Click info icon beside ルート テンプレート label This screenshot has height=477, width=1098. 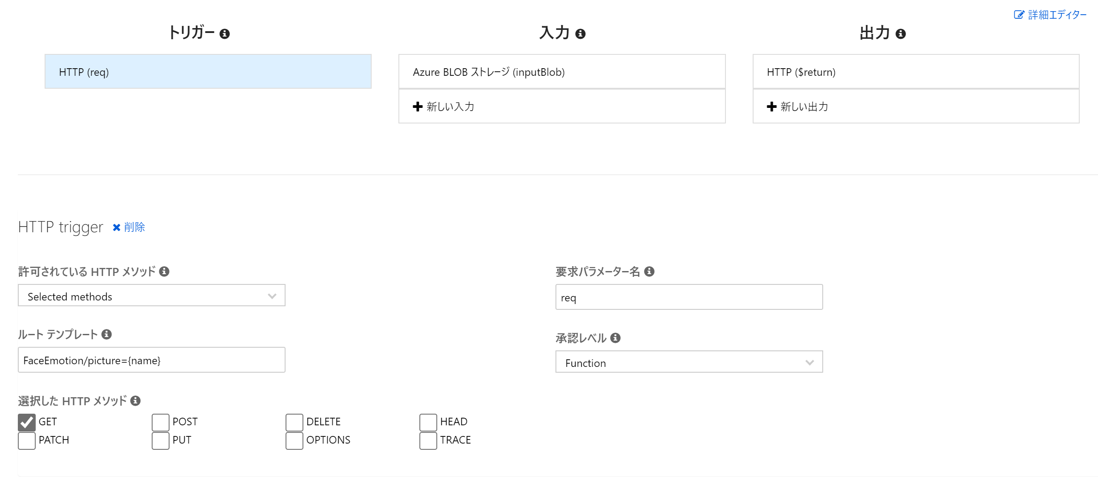tap(106, 334)
